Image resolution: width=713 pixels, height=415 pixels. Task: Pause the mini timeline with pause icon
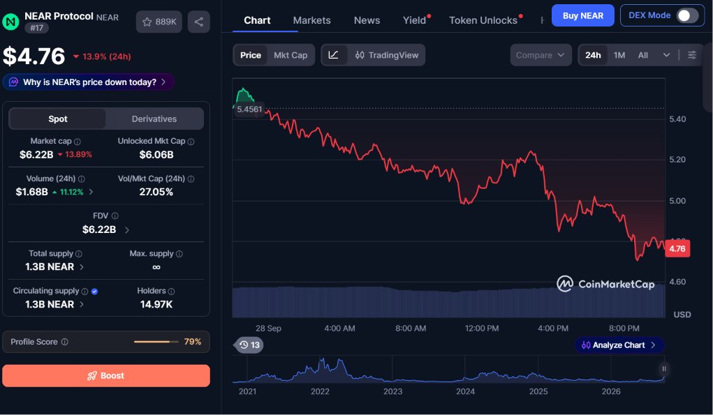pos(664,369)
